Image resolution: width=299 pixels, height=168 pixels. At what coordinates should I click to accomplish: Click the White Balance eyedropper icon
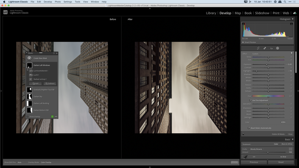[x=246, y=157]
